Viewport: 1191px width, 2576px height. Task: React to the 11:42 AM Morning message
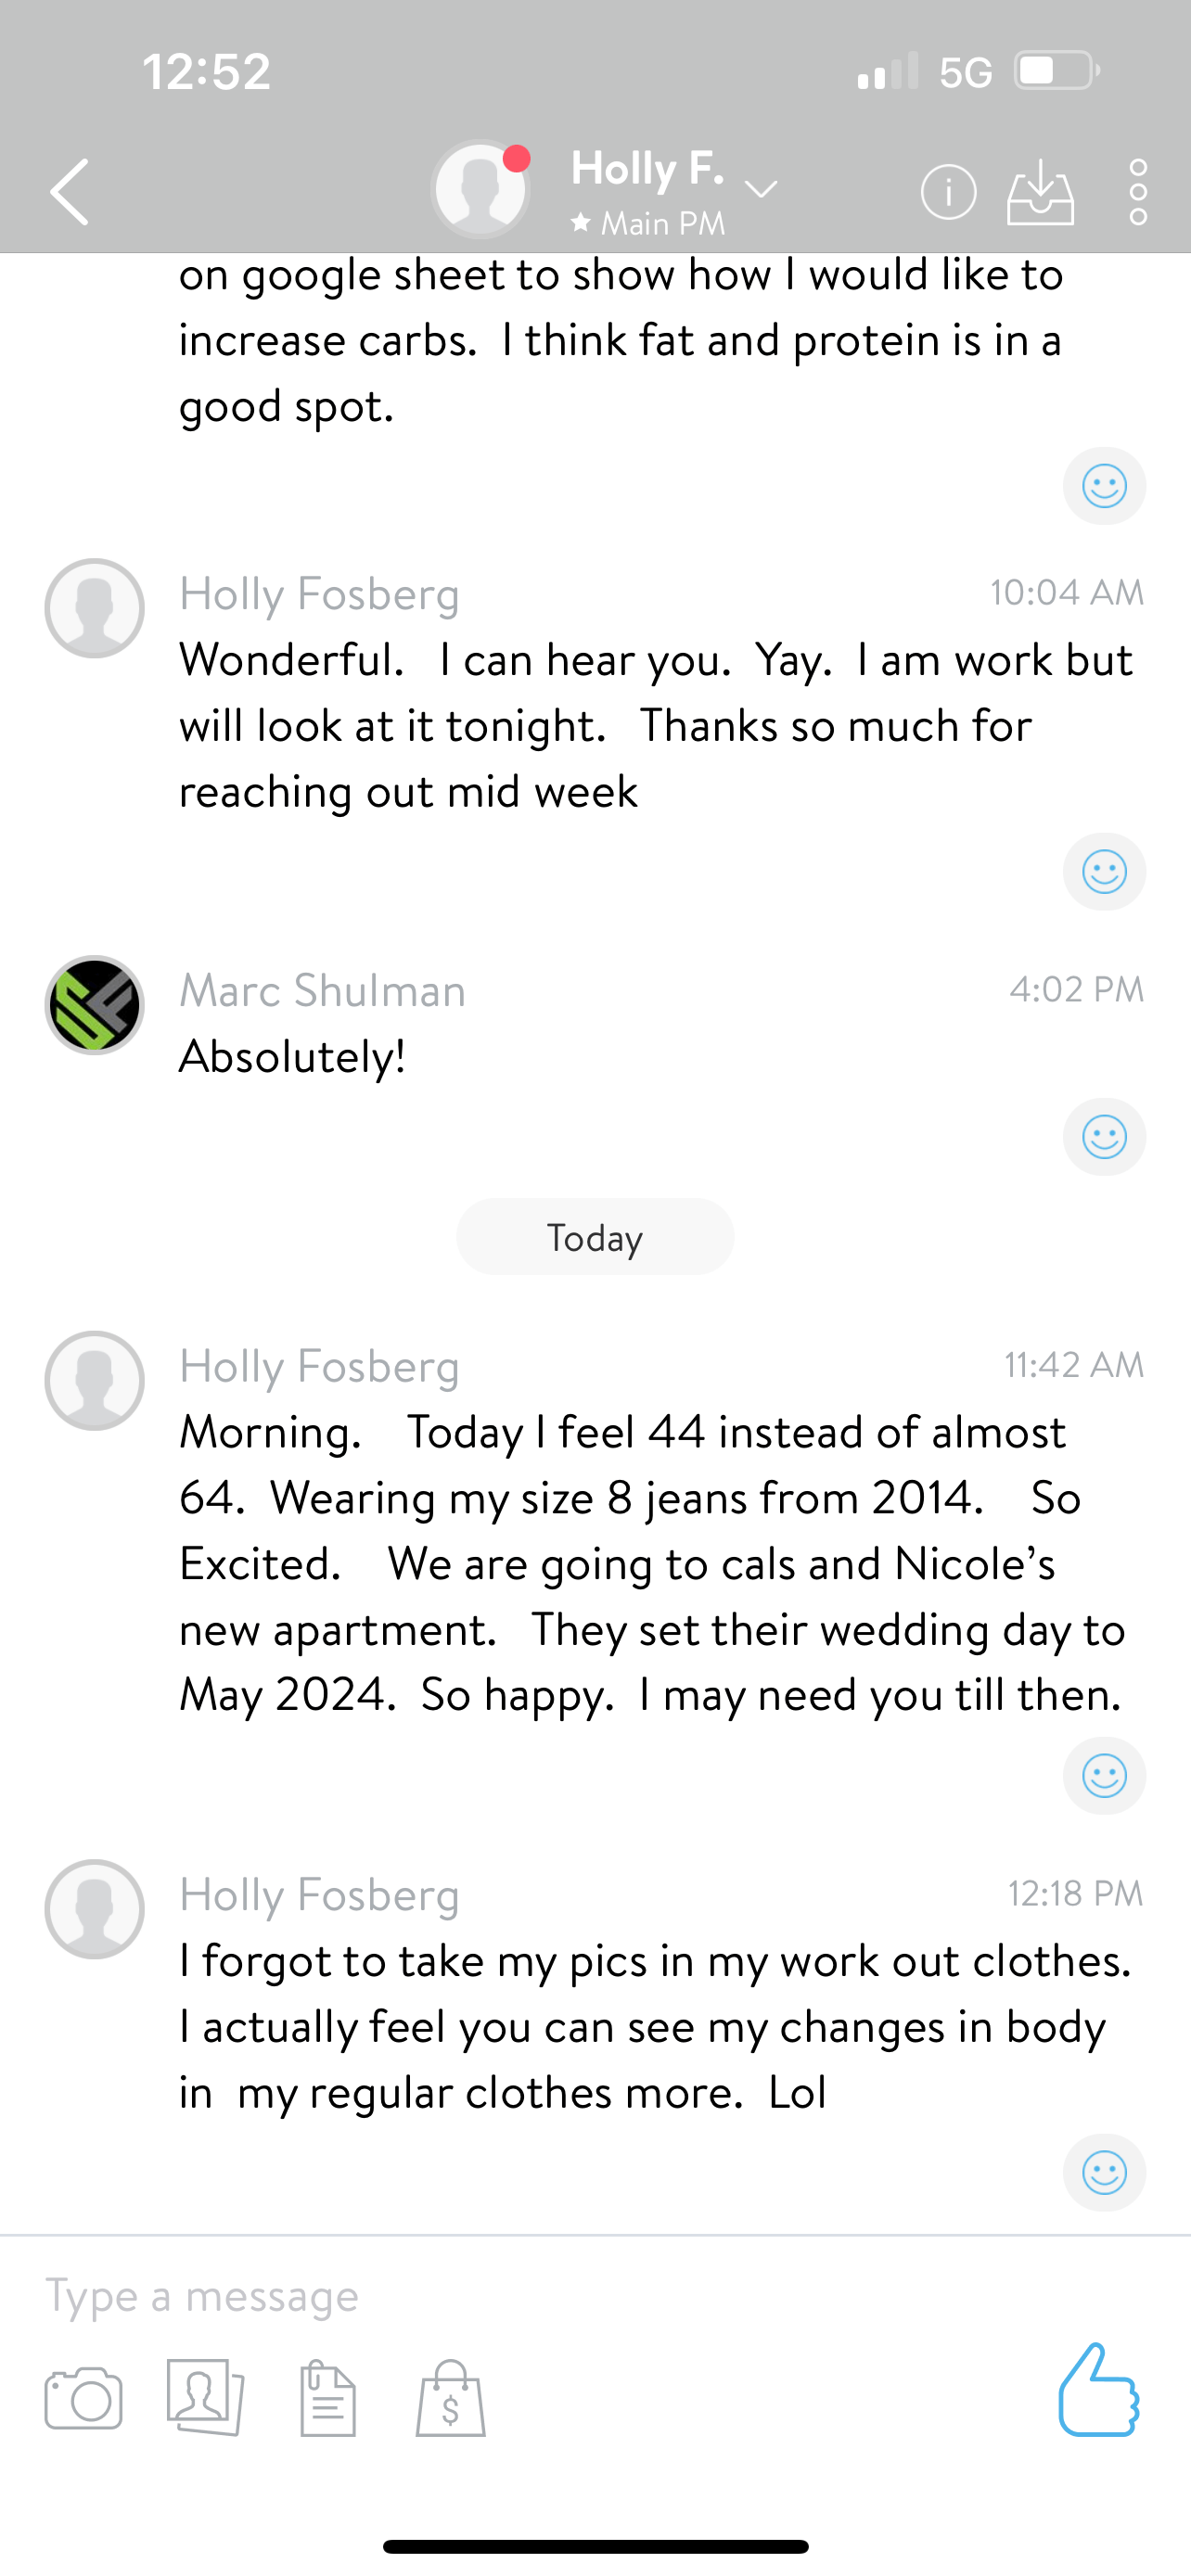[1104, 1776]
